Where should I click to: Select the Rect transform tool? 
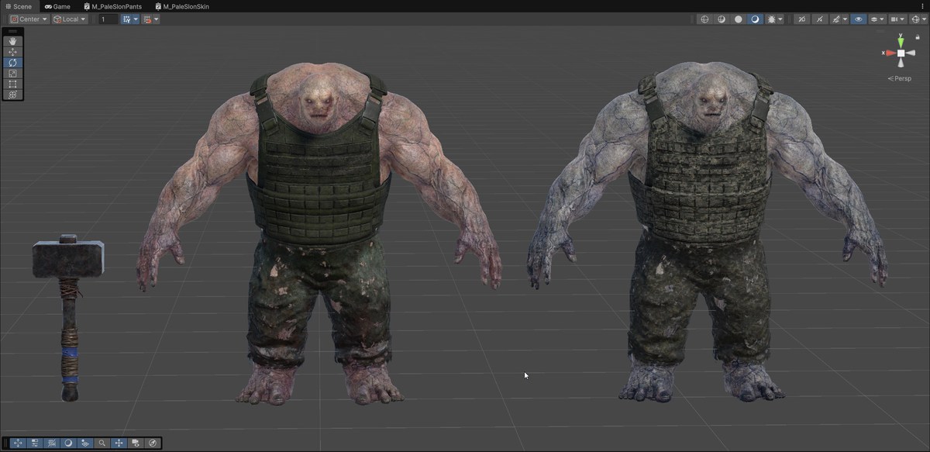12,84
